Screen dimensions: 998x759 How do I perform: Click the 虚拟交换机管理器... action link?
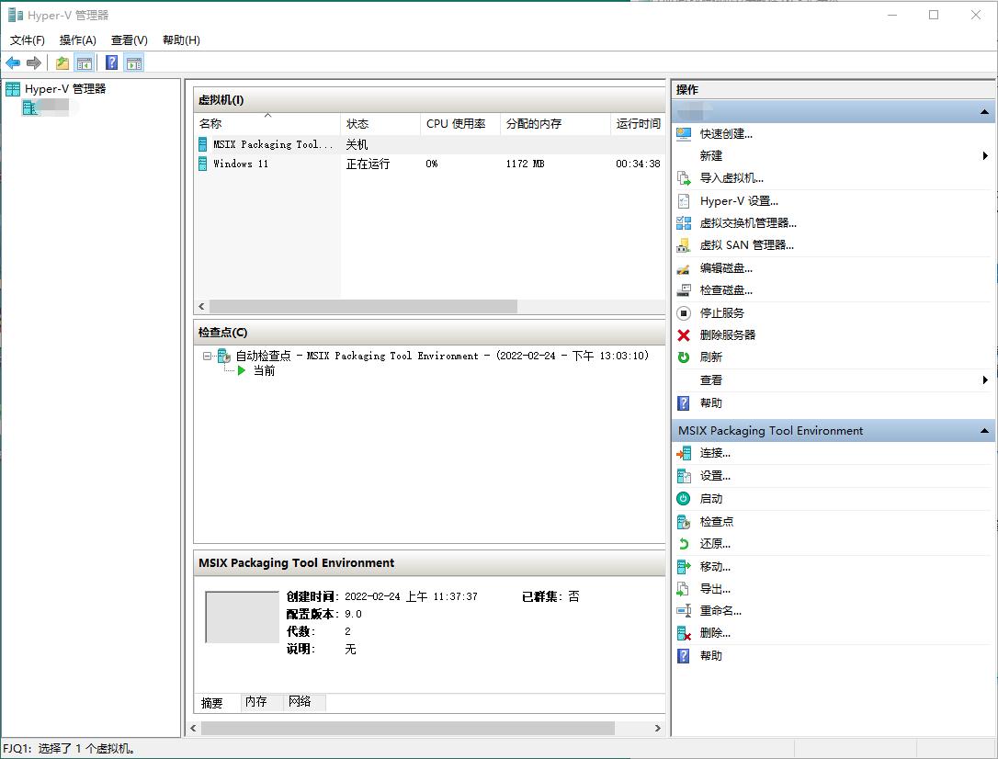tap(748, 223)
